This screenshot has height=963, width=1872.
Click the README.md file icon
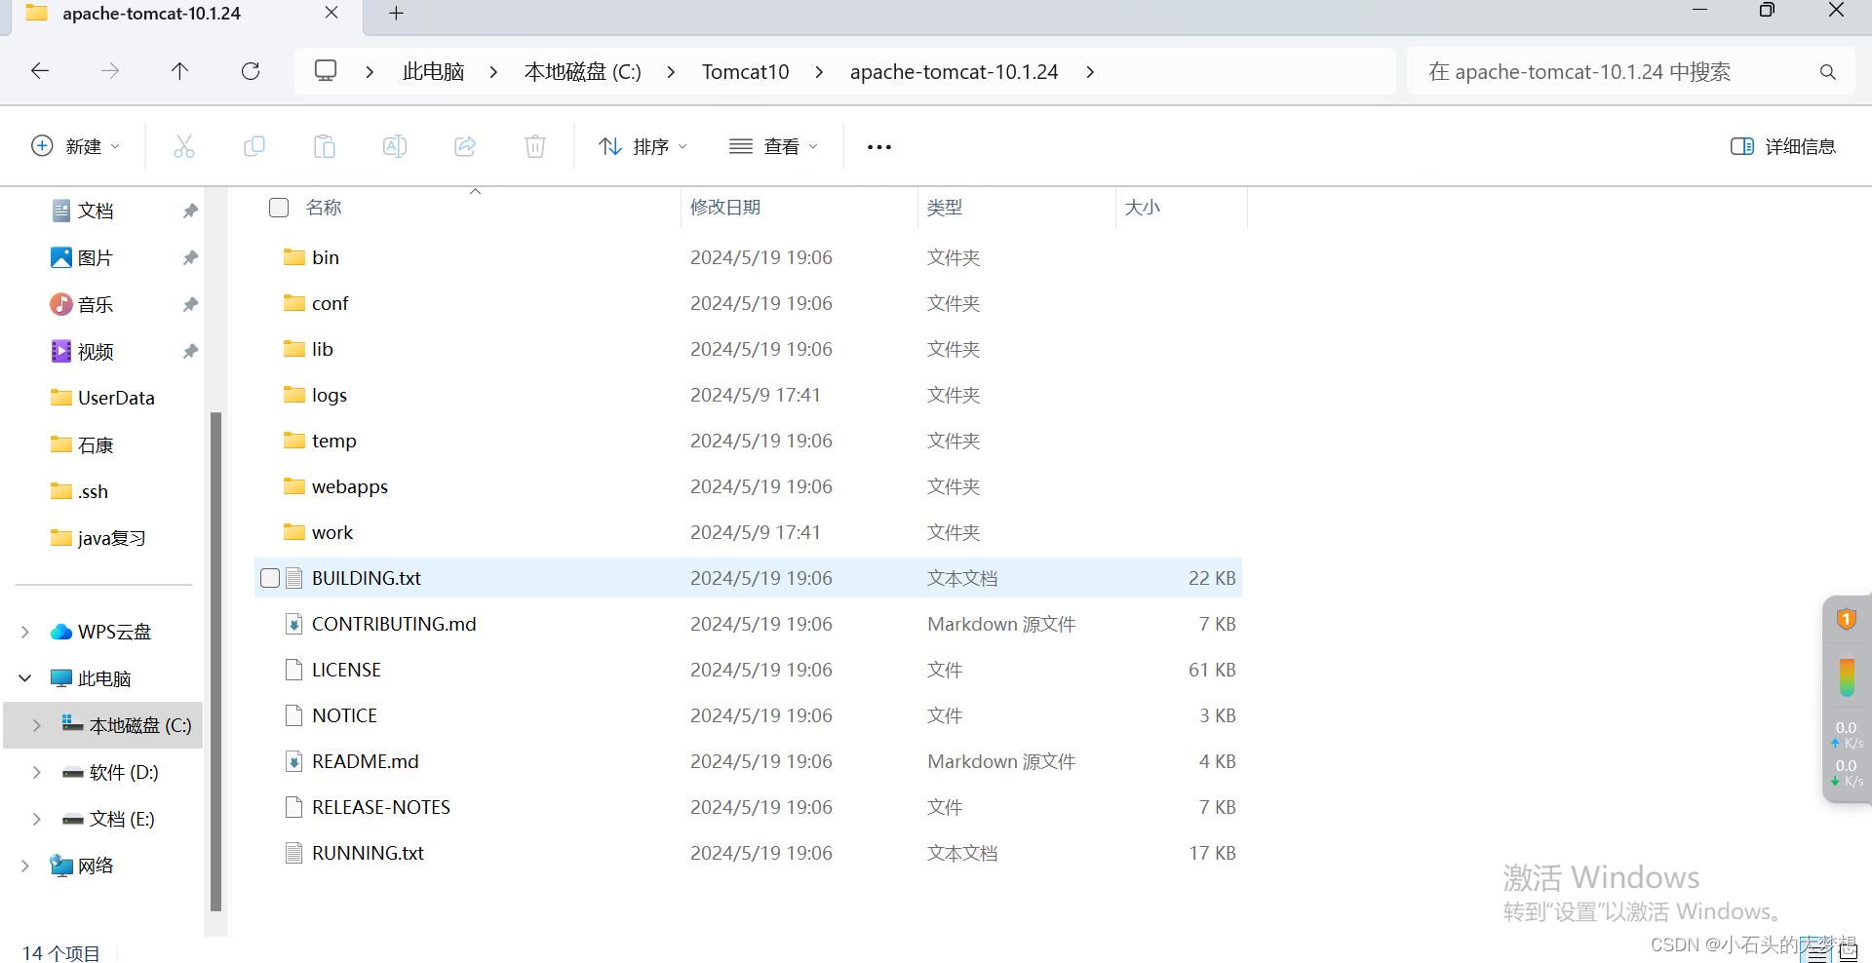293,761
